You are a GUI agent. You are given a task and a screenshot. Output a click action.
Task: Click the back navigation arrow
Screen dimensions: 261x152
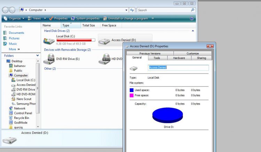[x=6, y=10]
